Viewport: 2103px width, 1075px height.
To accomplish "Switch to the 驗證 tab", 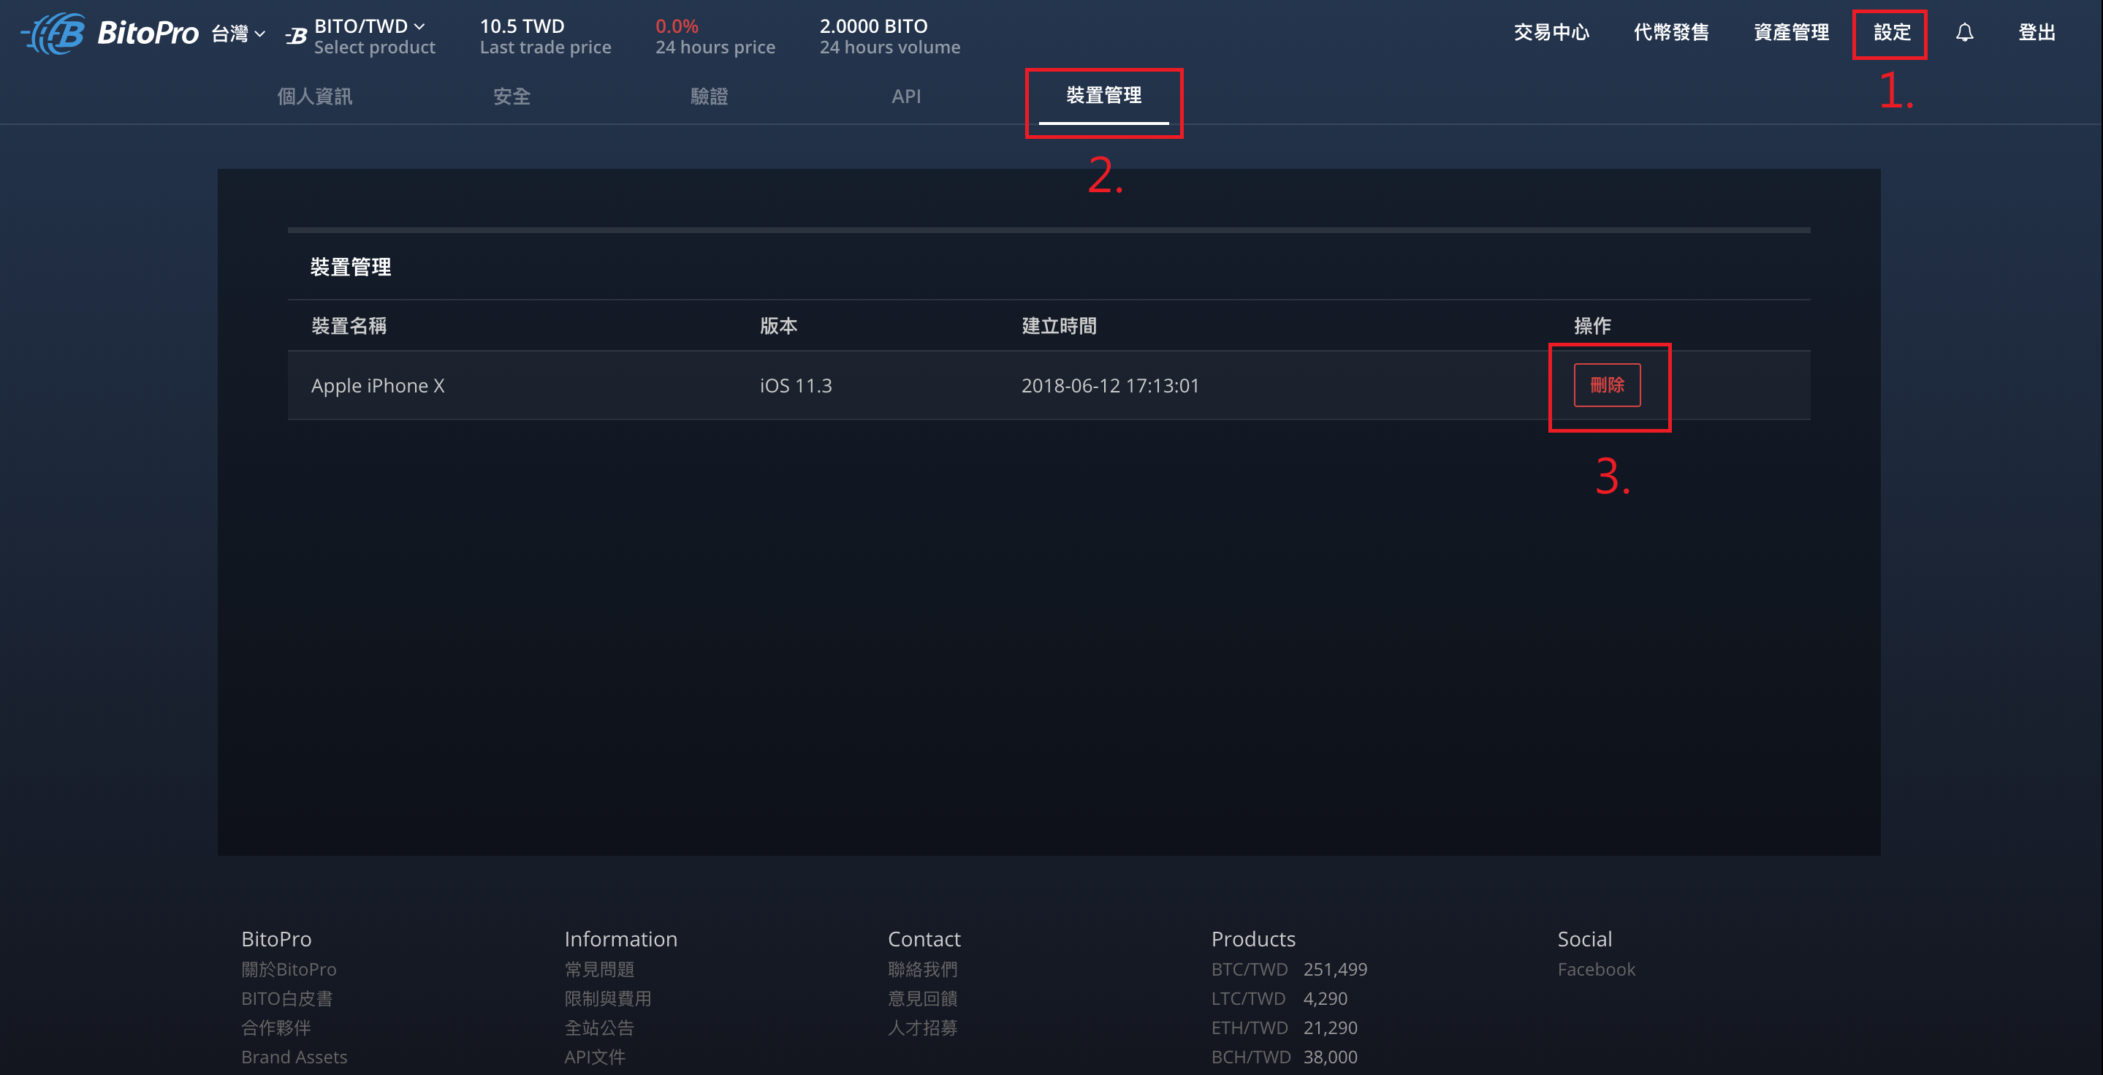I will click(709, 96).
